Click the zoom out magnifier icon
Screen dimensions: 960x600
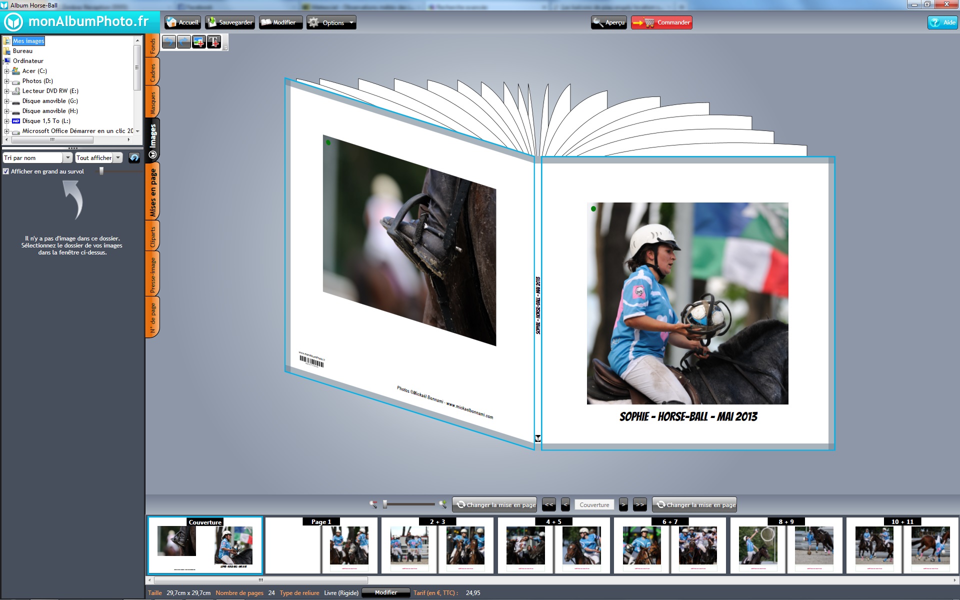[x=373, y=504]
